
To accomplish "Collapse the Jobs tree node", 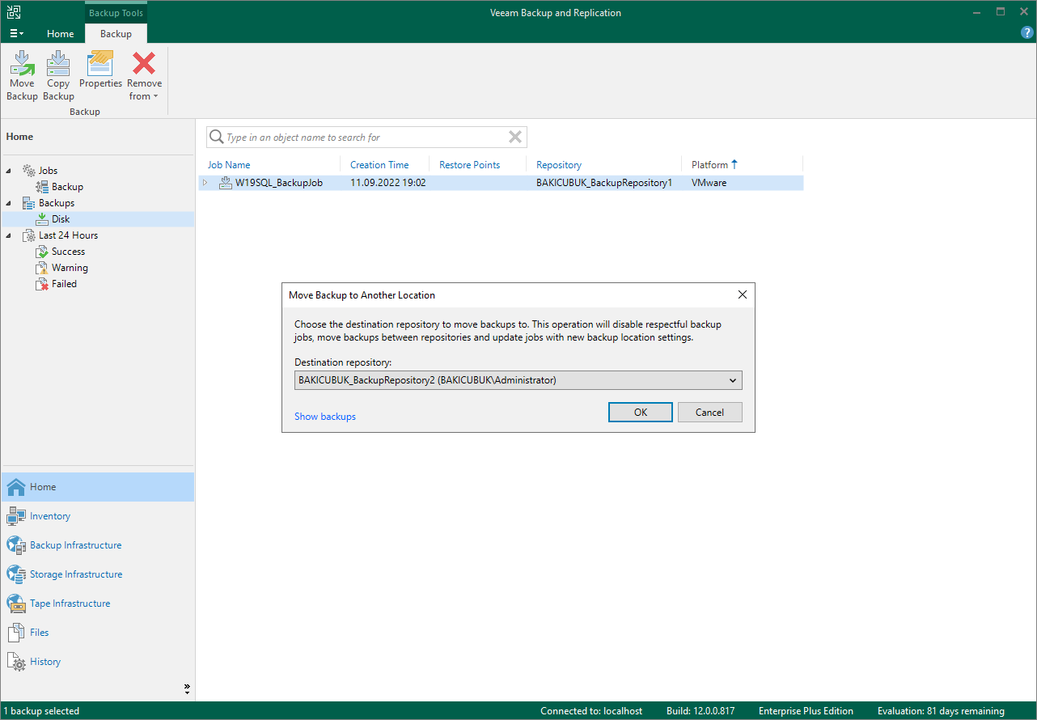I will pyautogui.click(x=10, y=171).
